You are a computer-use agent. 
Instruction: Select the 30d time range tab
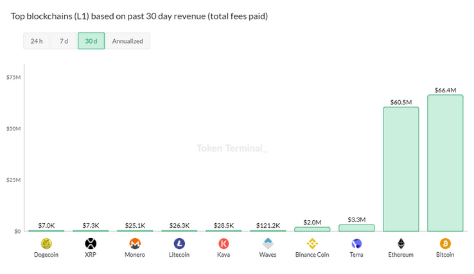pos(91,41)
